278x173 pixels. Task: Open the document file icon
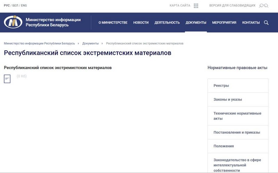pyautogui.click(x=7, y=79)
